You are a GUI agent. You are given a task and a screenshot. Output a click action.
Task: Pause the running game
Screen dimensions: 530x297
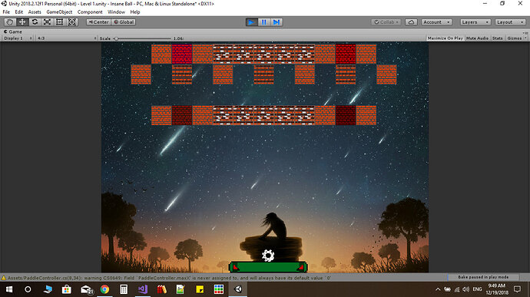(x=264, y=22)
